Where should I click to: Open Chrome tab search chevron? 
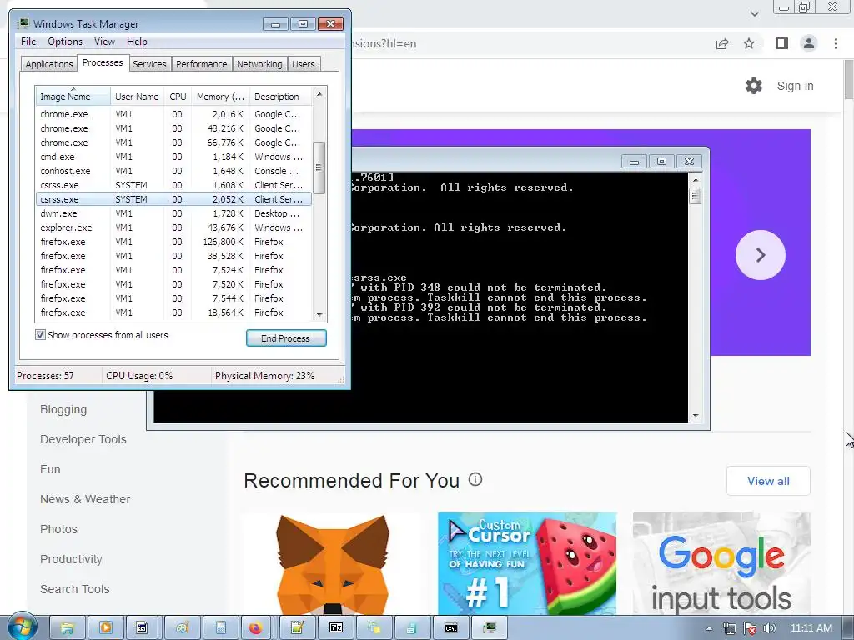pos(754,14)
